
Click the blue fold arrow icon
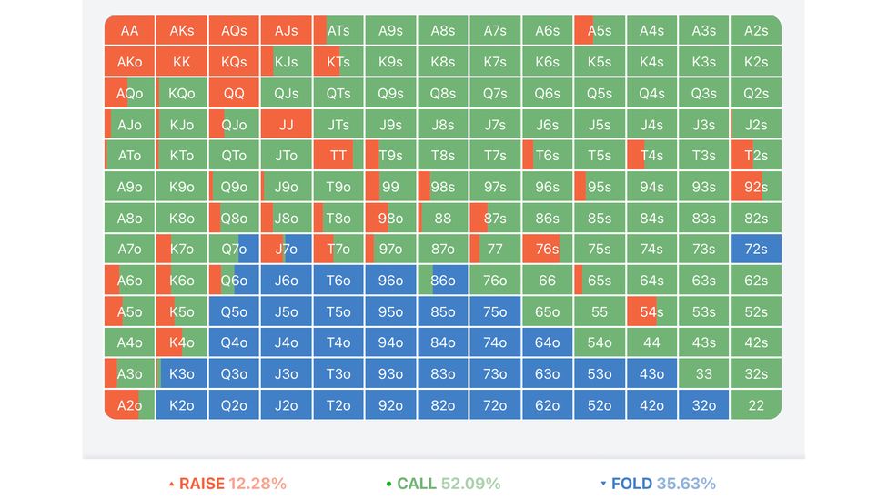603,484
